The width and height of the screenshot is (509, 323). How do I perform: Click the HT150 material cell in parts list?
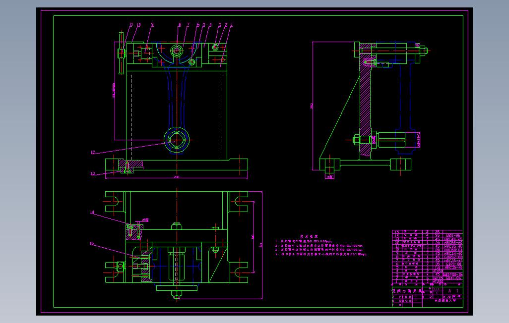pos(438,271)
